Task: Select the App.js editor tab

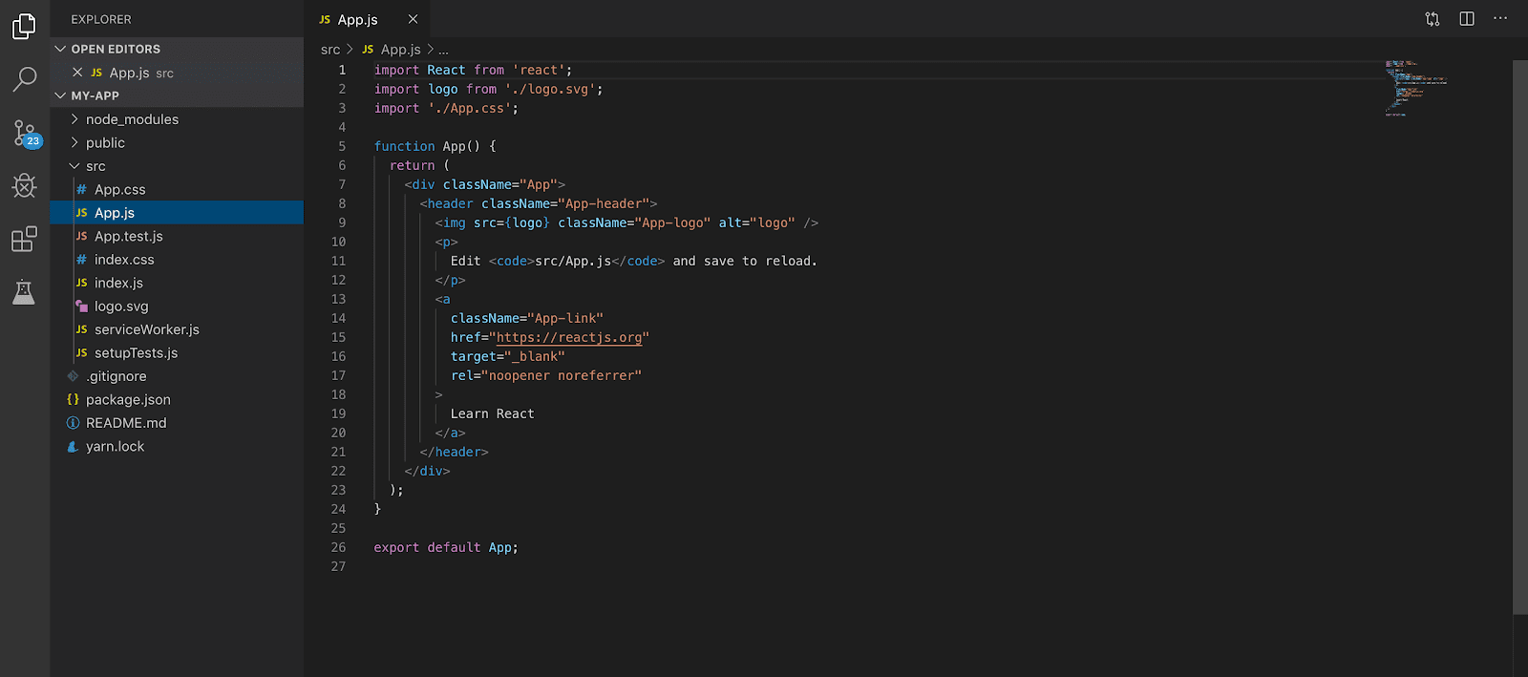Action: point(357,19)
